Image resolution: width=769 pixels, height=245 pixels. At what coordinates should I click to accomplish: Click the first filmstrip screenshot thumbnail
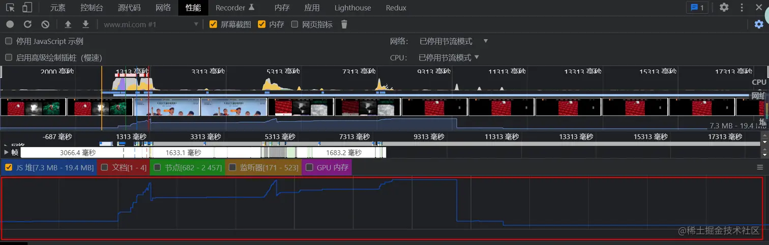coord(34,107)
